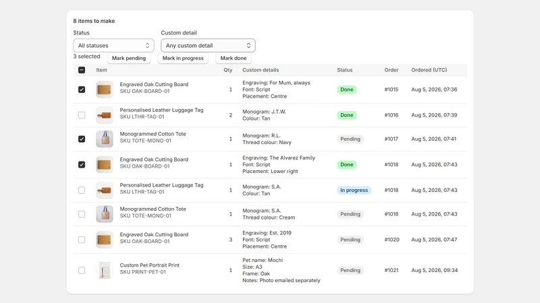This screenshot has width=540, height=303.
Task: Click the cutting board image for order #1020
Action: [105, 240]
